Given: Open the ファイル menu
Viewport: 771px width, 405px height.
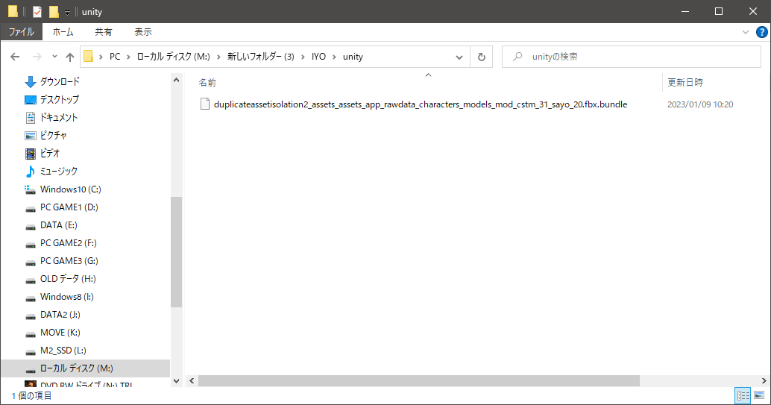Looking at the screenshot, I should 21,32.
